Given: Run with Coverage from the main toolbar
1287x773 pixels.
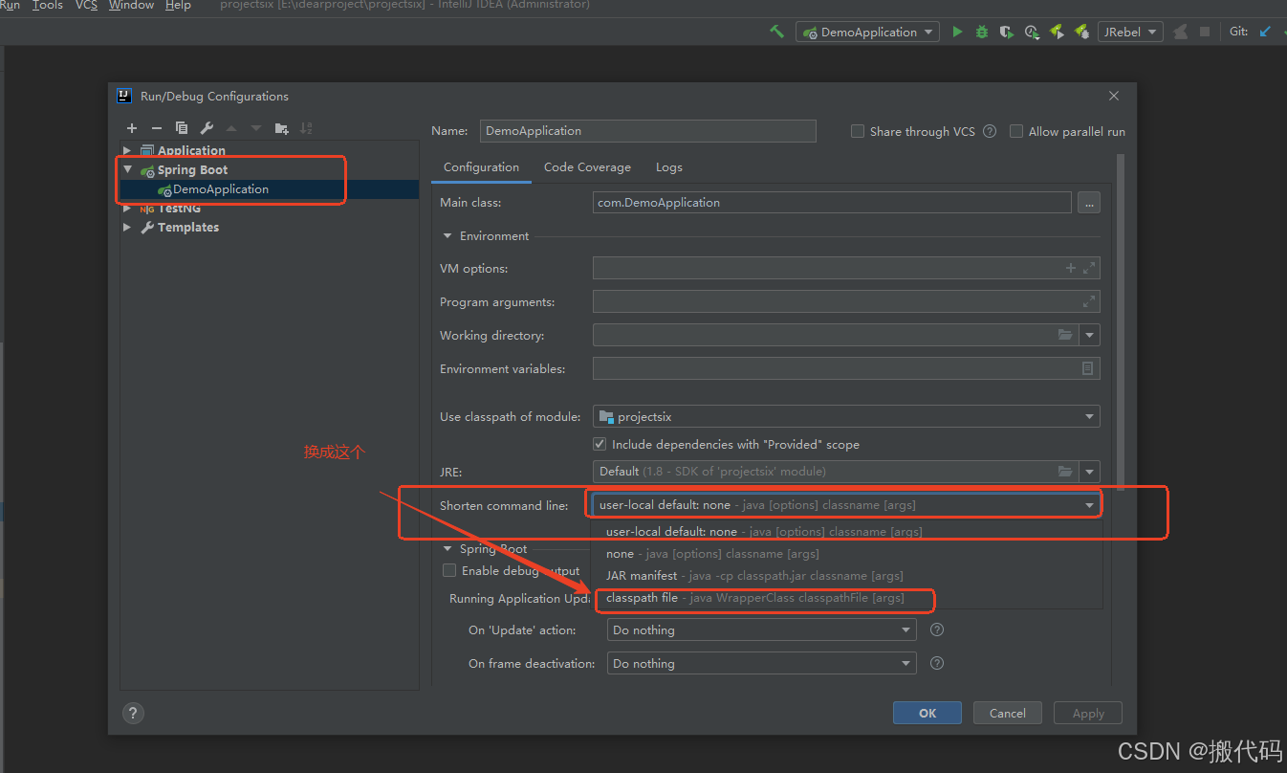Looking at the screenshot, I should pyautogui.click(x=1007, y=32).
